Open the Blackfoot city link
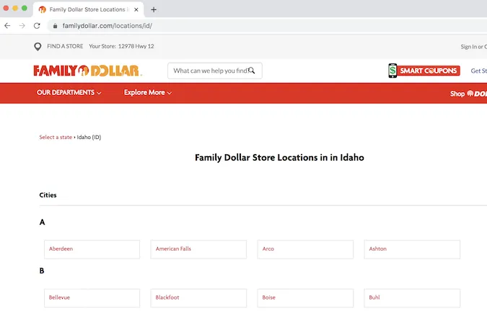Viewport: 487px width, 314px height. (198, 298)
